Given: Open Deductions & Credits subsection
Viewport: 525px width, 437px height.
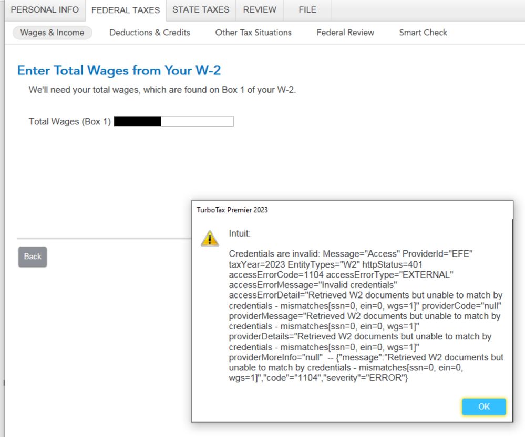Looking at the screenshot, I should [x=150, y=33].
